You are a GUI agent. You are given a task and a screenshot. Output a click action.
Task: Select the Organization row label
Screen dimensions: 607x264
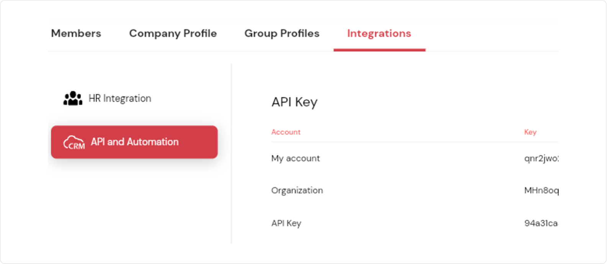click(x=297, y=190)
